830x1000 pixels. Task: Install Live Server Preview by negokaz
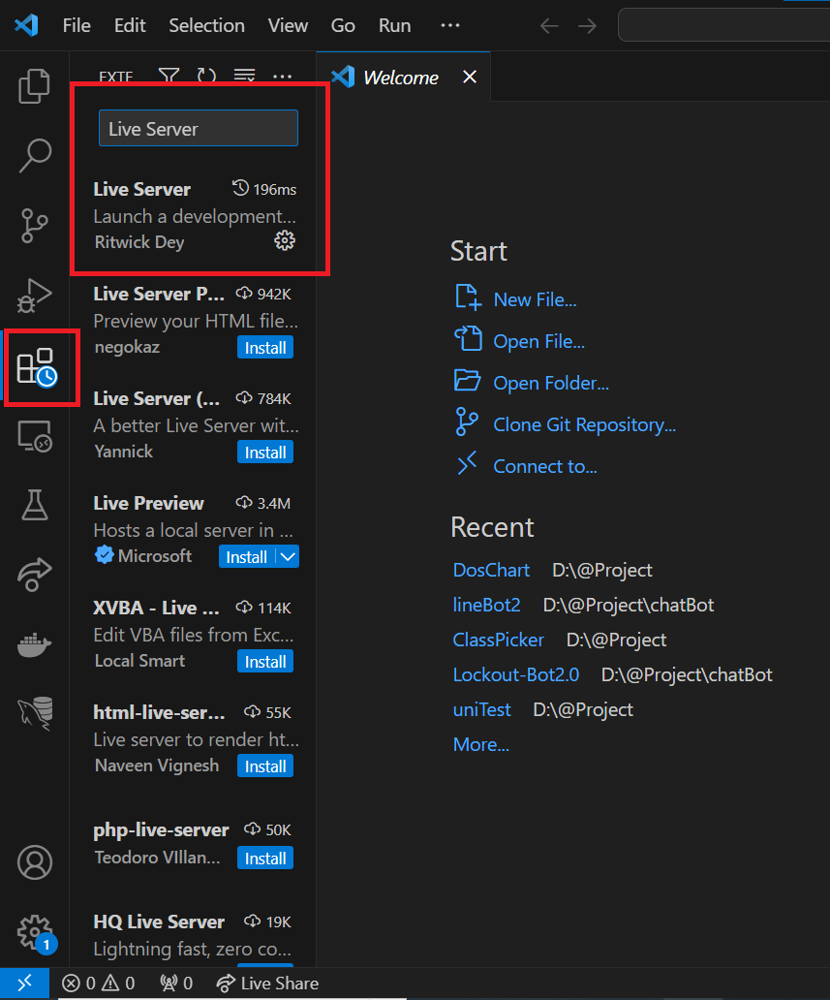265,348
